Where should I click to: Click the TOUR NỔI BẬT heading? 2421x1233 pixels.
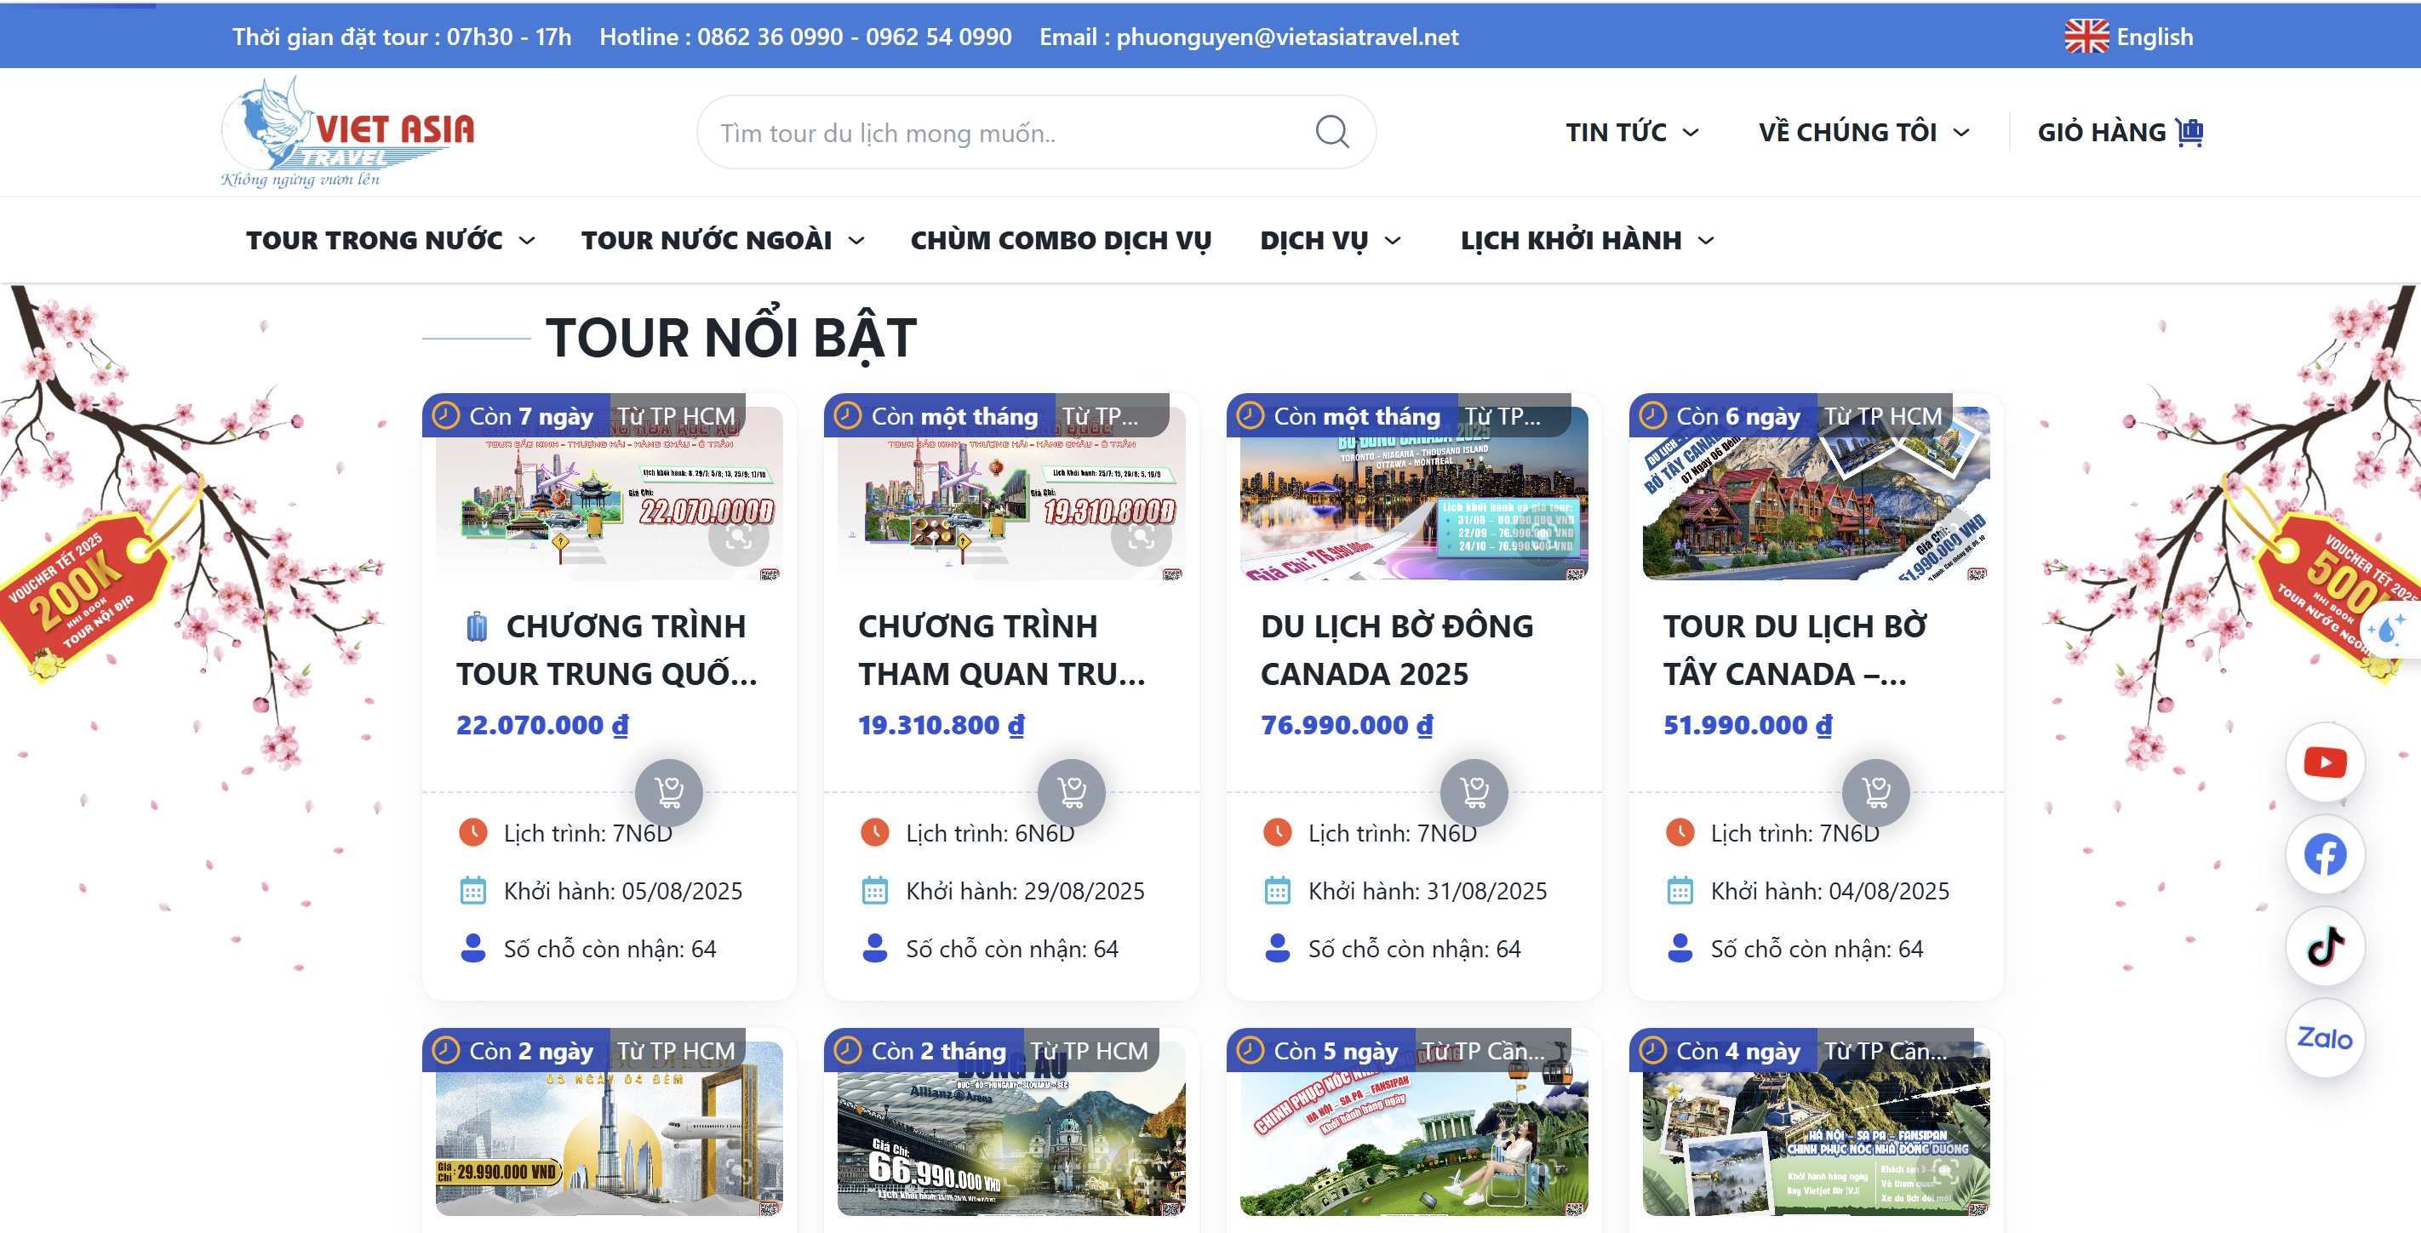pyautogui.click(x=731, y=337)
